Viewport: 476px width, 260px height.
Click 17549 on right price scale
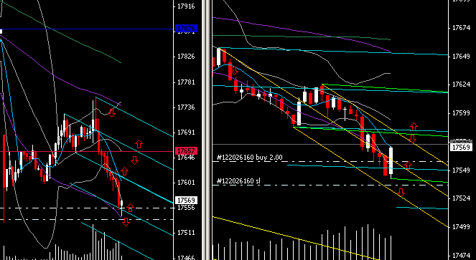click(x=462, y=170)
